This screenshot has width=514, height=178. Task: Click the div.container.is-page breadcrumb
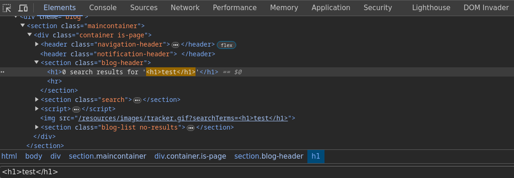coord(190,156)
